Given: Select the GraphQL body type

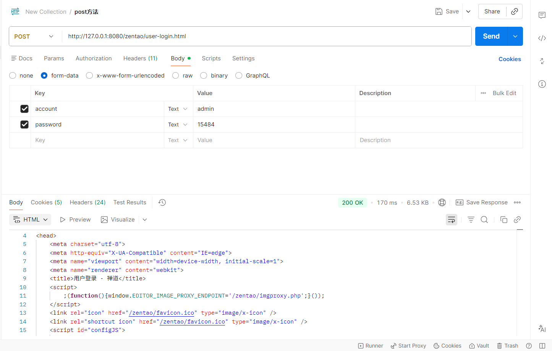Looking at the screenshot, I should coord(239,76).
